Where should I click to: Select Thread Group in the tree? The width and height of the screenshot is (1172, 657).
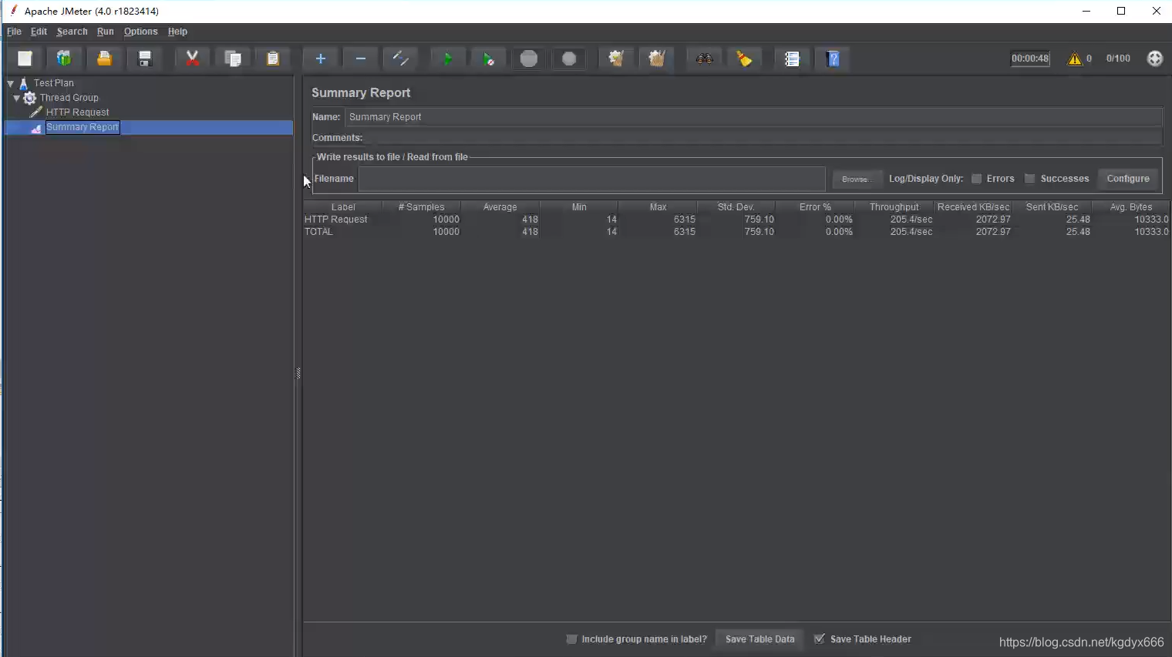69,98
